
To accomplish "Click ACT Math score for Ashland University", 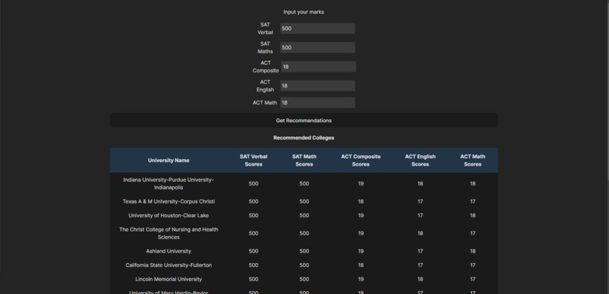I will [473, 251].
